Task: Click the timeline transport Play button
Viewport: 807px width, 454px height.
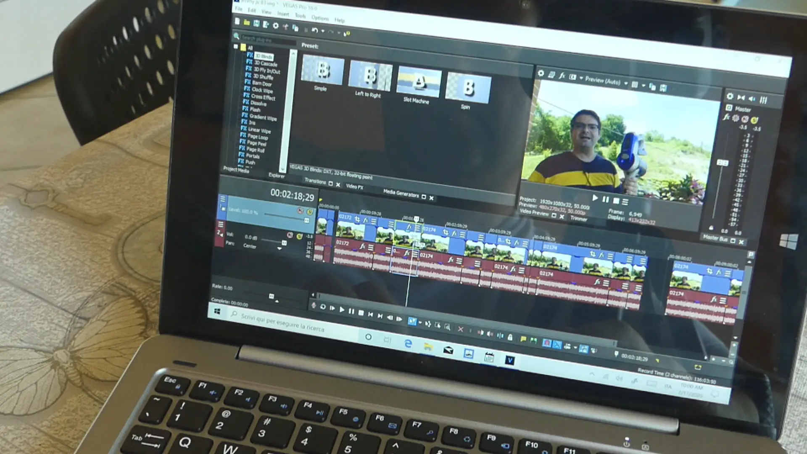Action: (342, 310)
